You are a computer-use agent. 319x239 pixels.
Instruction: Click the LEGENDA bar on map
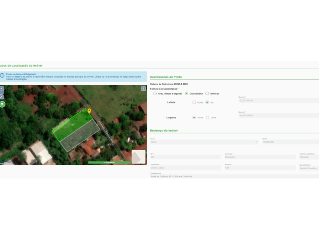(109, 163)
